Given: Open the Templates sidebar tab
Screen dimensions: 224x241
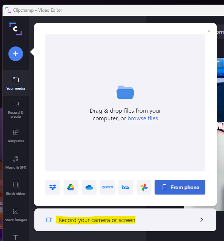Looking at the screenshot, I should point(16,136).
